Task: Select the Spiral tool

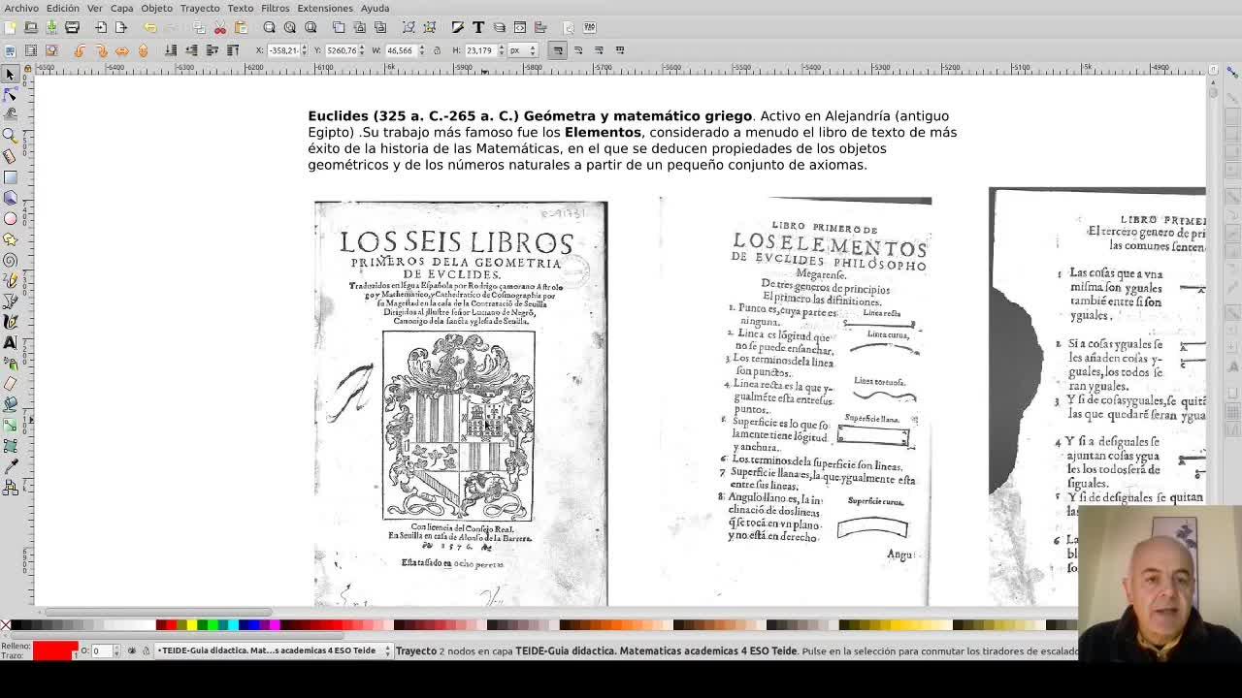Action: (11, 260)
